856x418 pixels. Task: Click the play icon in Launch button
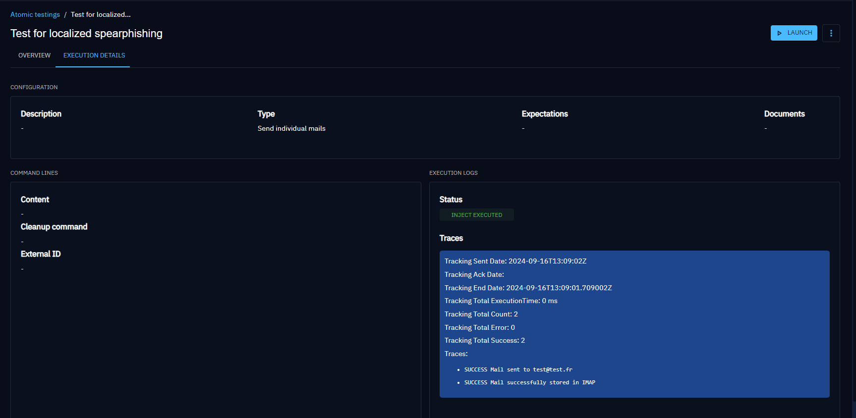[x=779, y=33]
